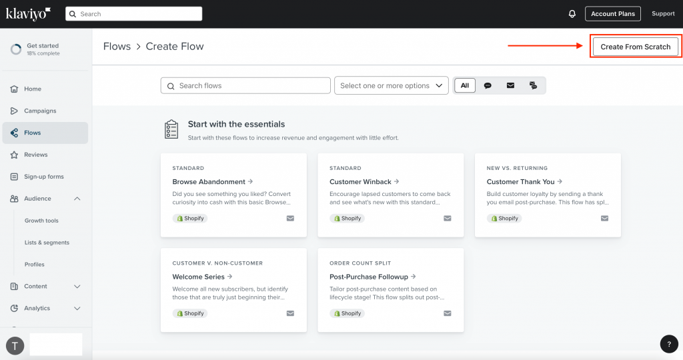Expand the Analytics section chevron
This screenshot has height=360, width=683.
(x=77, y=308)
